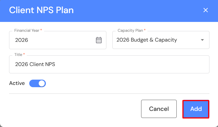The width and height of the screenshot is (218, 127).
Task: Focus the Title text field
Action: click(109, 65)
